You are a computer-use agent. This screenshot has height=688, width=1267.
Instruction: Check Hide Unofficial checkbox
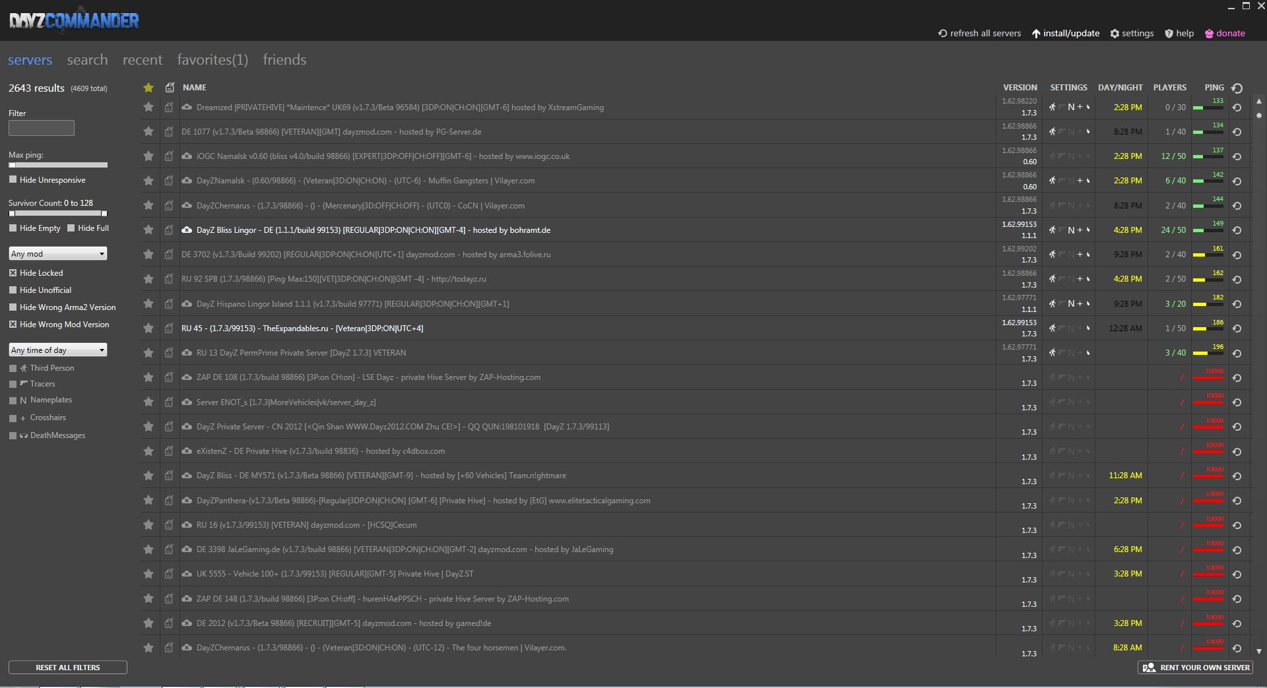pos(13,290)
